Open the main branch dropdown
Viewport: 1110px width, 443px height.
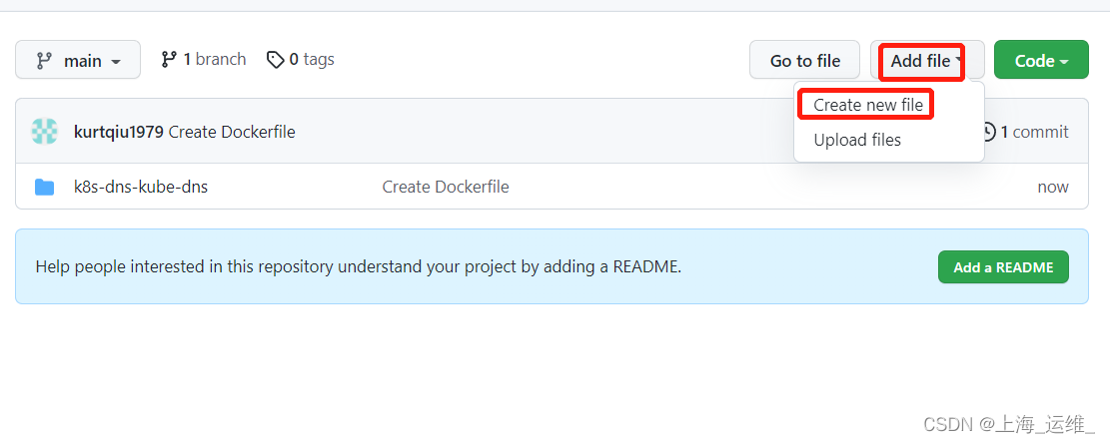(x=78, y=60)
